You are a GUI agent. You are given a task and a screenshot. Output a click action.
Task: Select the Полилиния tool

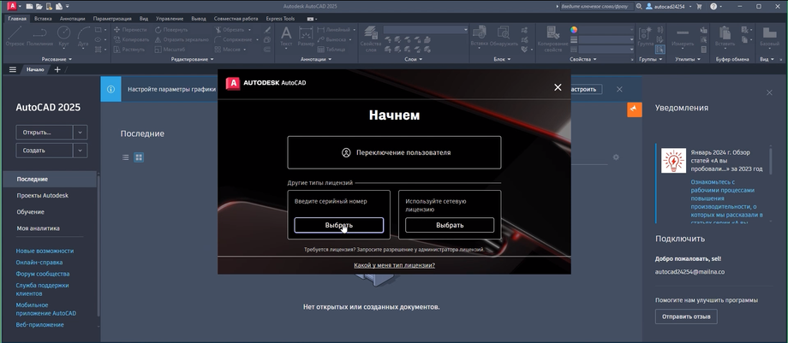pyautogui.click(x=40, y=37)
